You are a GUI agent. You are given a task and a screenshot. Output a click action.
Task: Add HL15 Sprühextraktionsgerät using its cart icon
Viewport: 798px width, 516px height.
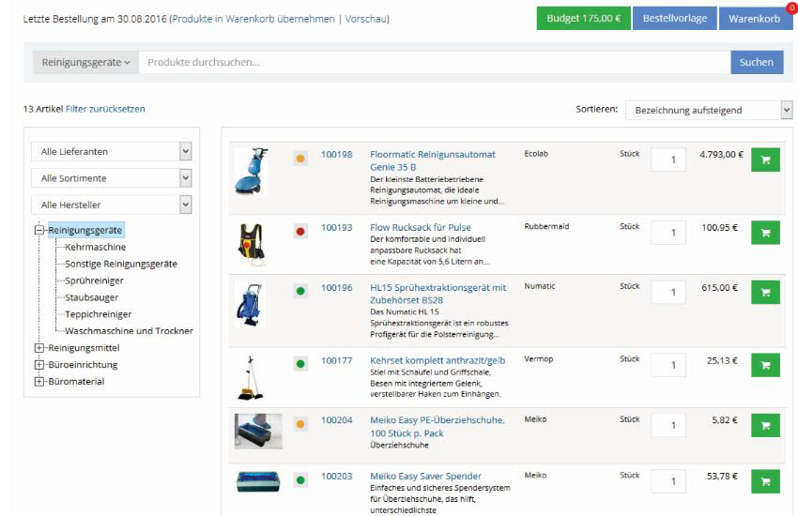coord(765,294)
